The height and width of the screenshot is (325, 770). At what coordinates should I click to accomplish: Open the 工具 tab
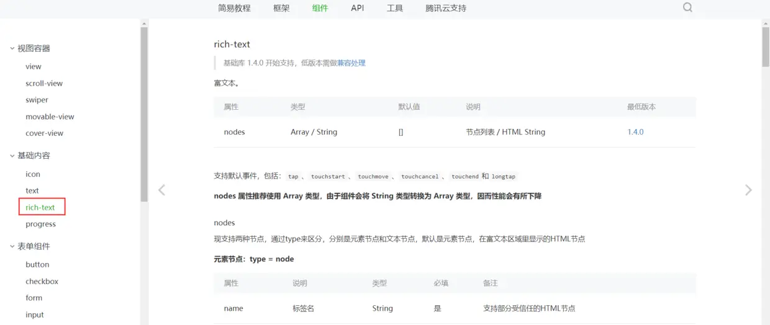click(x=395, y=8)
